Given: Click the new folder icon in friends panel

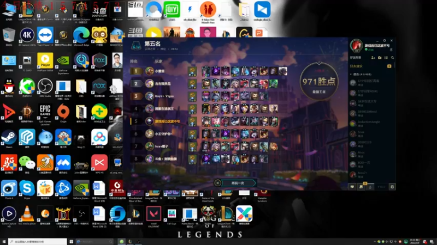Looking at the screenshot, I should coord(380,58).
